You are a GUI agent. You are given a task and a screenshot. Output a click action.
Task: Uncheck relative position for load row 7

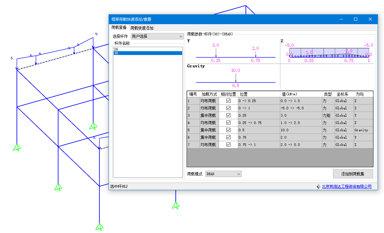pyautogui.click(x=228, y=145)
